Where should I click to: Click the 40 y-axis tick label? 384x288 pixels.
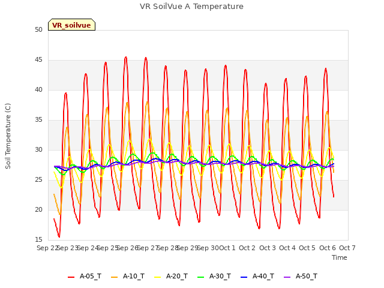(x=38, y=89)
